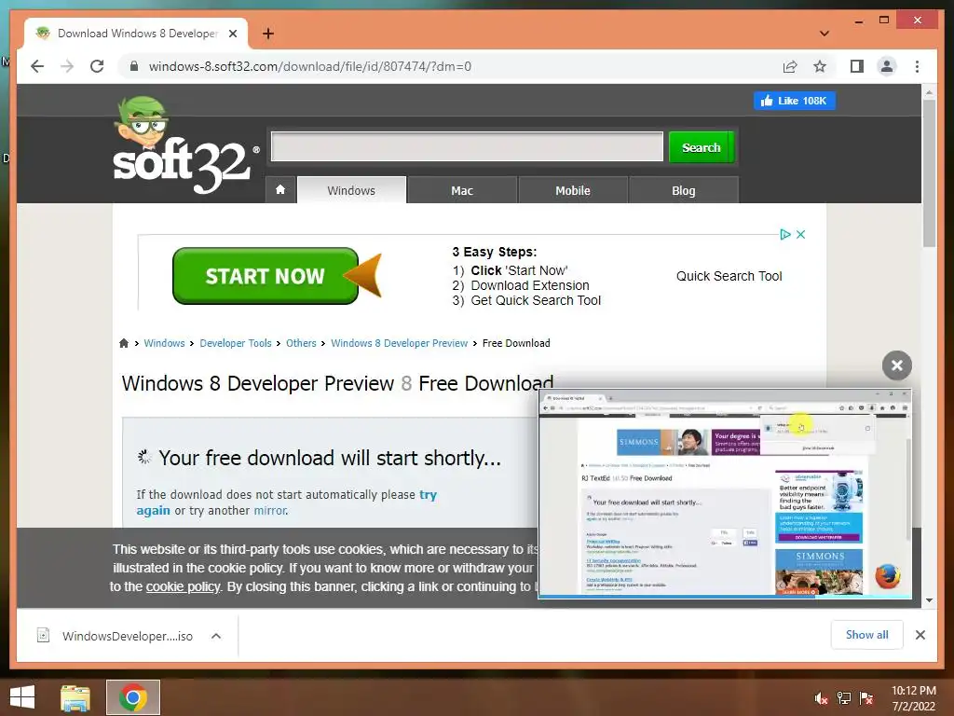Close the floating video popup with round X
954x716 pixels.
pyautogui.click(x=897, y=365)
